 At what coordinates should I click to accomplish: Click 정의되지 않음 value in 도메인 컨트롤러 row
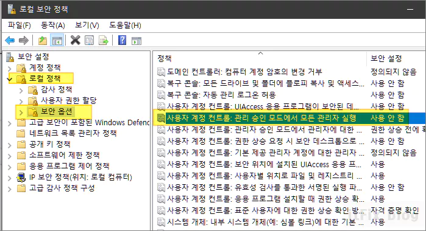coord(394,72)
